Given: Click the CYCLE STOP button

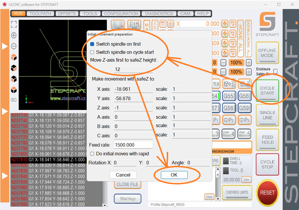Looking at the screenshot, I should pos(267,164).
